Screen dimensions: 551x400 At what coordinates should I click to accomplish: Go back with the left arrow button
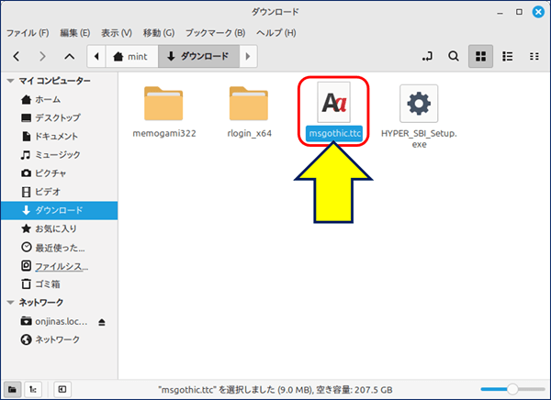click(17, 56)
